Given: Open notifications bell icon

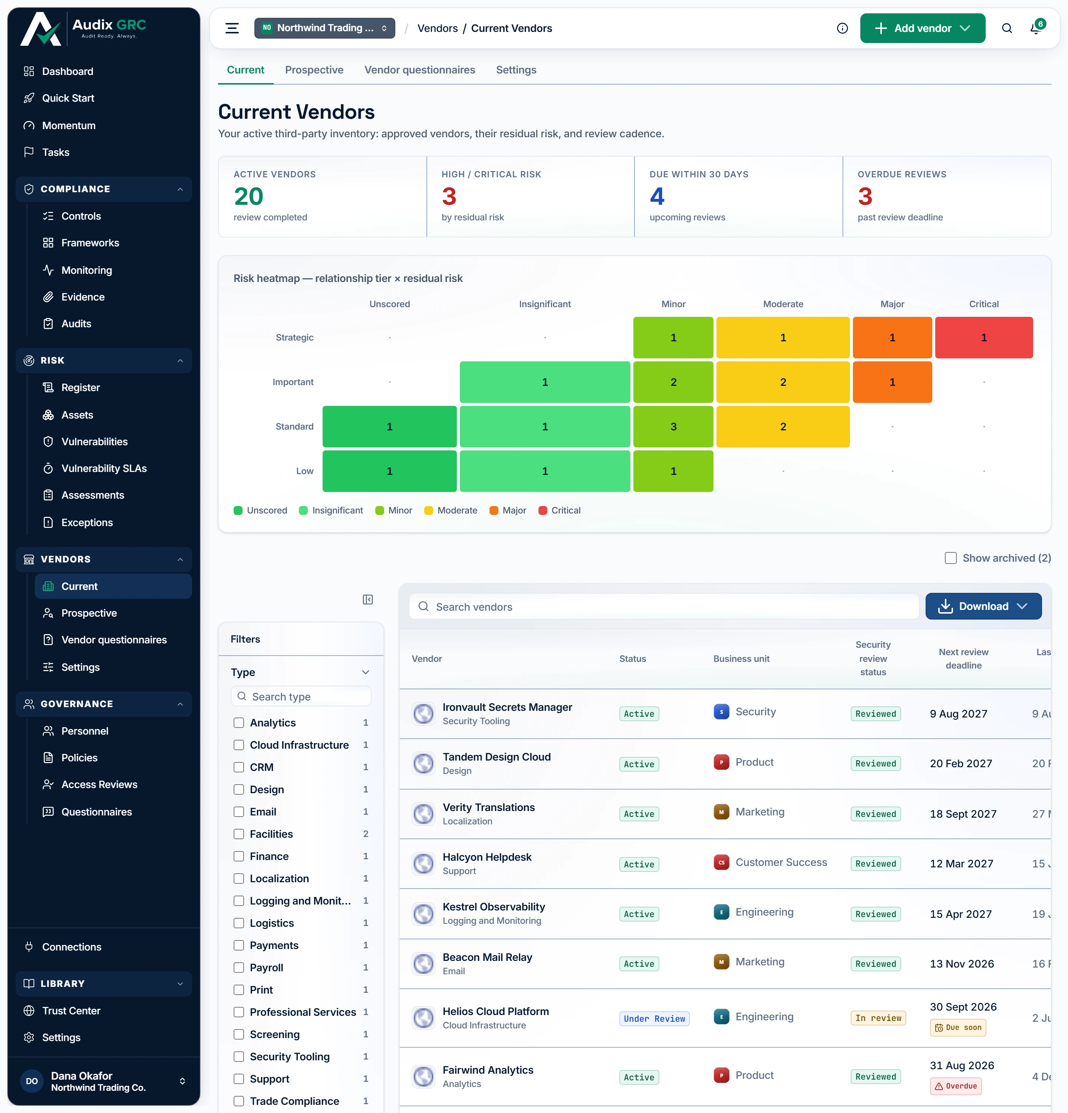Looking at the screenshot, I should [1036, 29].
